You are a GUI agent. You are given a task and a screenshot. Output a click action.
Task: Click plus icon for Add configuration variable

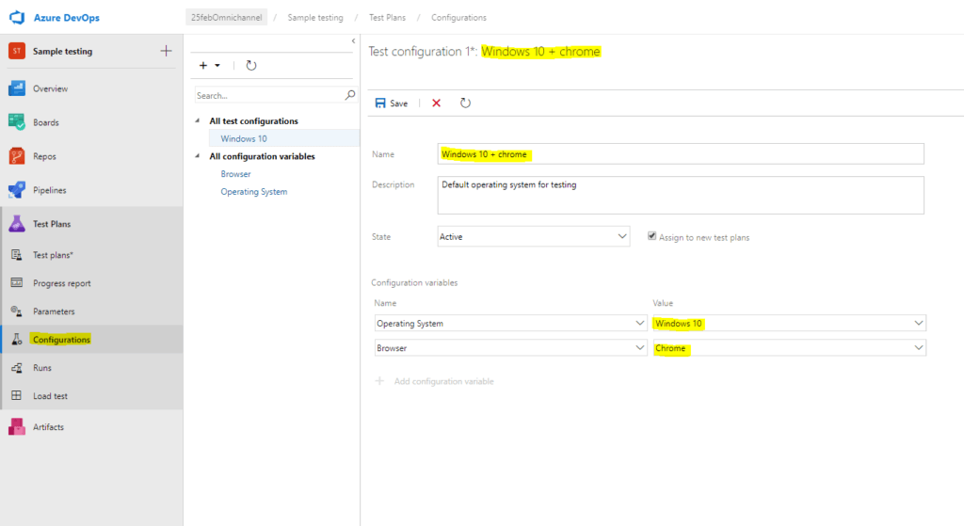(379, 381)
